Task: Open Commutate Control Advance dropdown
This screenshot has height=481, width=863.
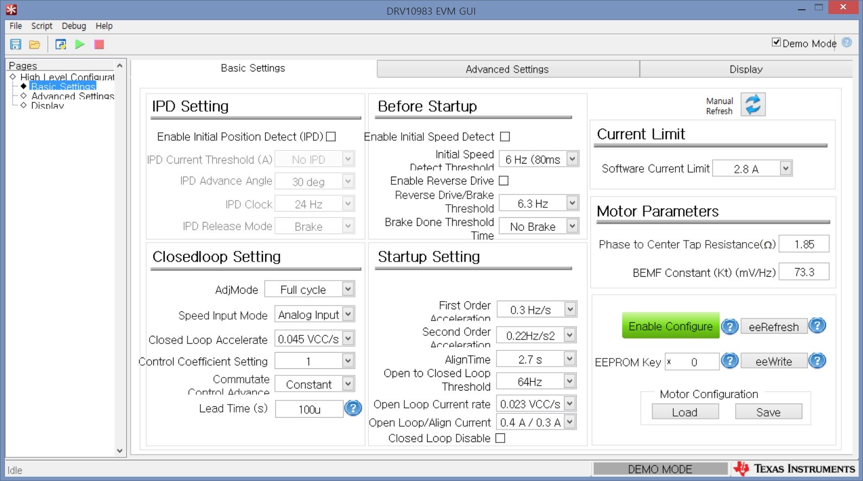Action: tap(314, 384)
